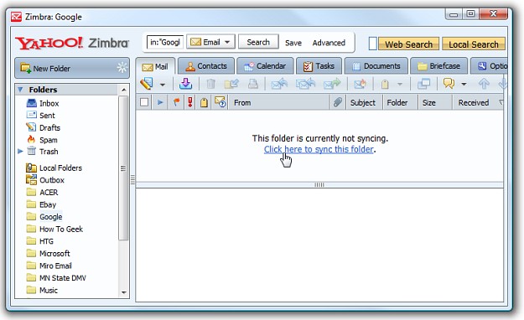Click the conversation view speech bubble icon

tap(449, 84)
